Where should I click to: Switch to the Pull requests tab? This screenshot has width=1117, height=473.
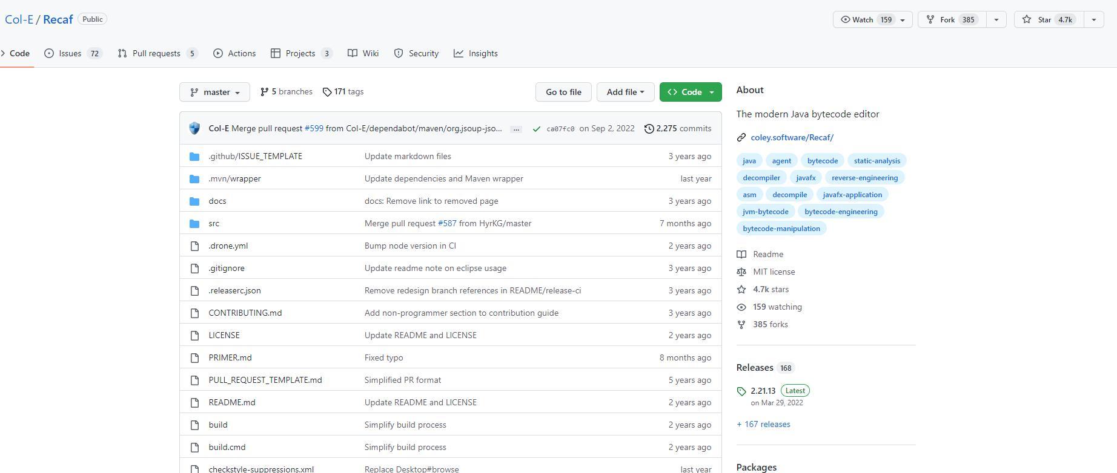point(157,53)
